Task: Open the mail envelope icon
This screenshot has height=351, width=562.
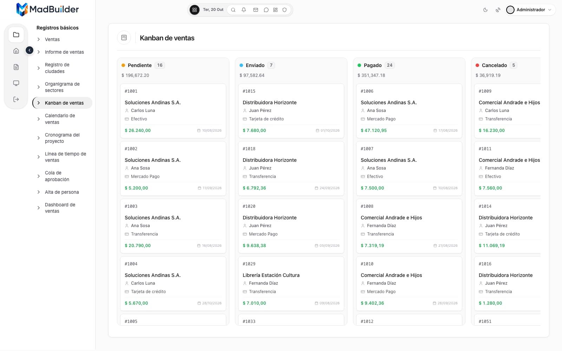Action: 256,10
